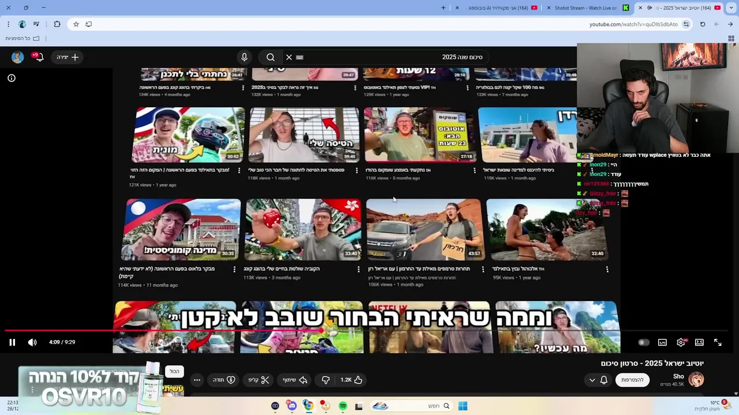Click the YouTube search magnifier button

(270, 57)
